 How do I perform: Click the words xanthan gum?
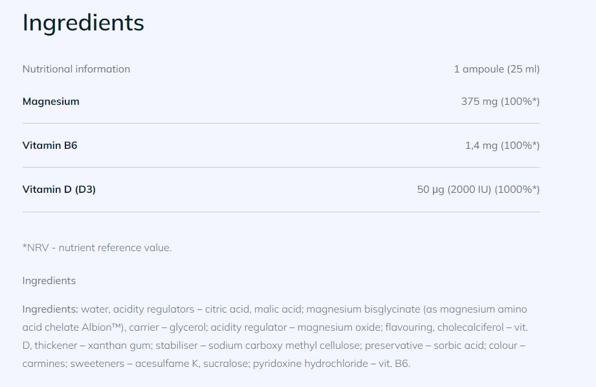click(x=111, y=346)
